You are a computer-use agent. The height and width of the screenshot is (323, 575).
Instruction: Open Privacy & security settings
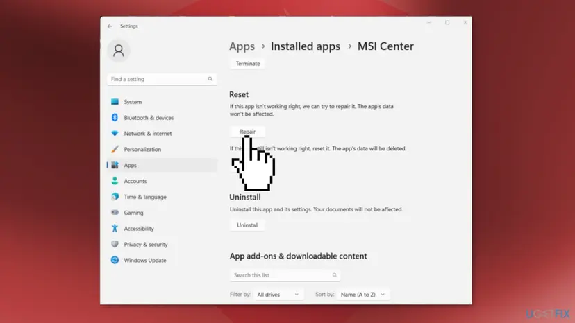162,244
